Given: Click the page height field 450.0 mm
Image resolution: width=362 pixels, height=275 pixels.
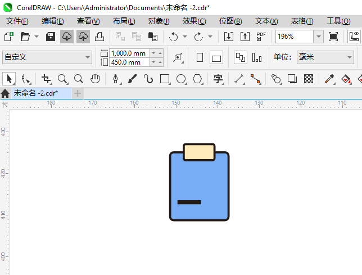Looking at the screenshot, I should [129, 62].
